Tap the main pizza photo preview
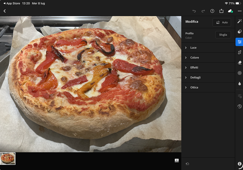 click(x=90, y=84)
